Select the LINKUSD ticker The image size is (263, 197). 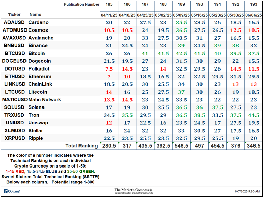(15, 84)
